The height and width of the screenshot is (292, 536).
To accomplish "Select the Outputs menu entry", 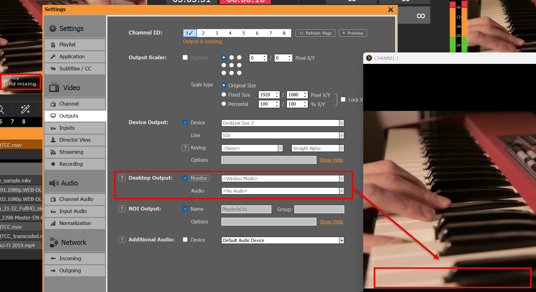I will [x=75, y=116].
